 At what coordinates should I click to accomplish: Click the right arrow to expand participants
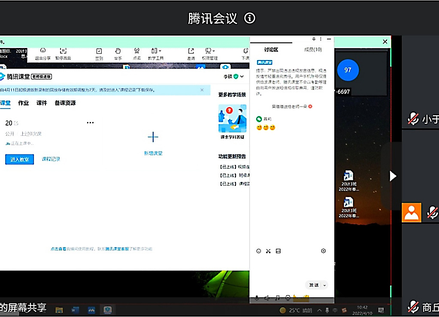[x=393, y=176]
